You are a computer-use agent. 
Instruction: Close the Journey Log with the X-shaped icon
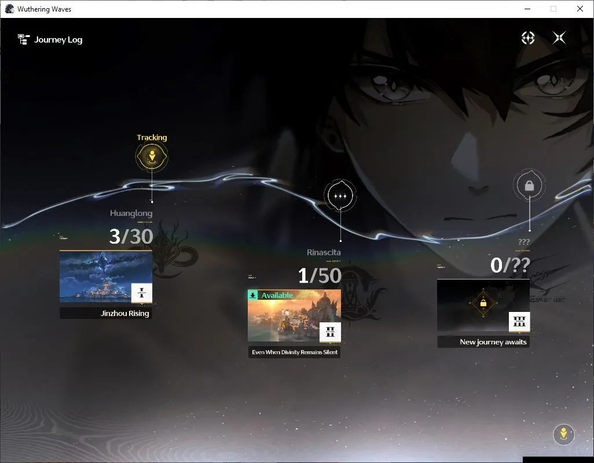point(559,38)
